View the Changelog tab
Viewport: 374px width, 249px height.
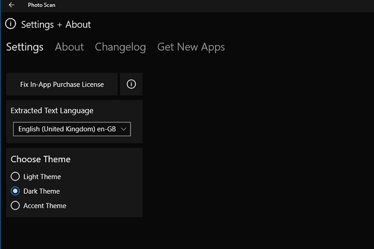click(x=121, y=47)
